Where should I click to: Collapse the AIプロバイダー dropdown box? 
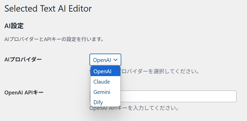coord(105,60)
